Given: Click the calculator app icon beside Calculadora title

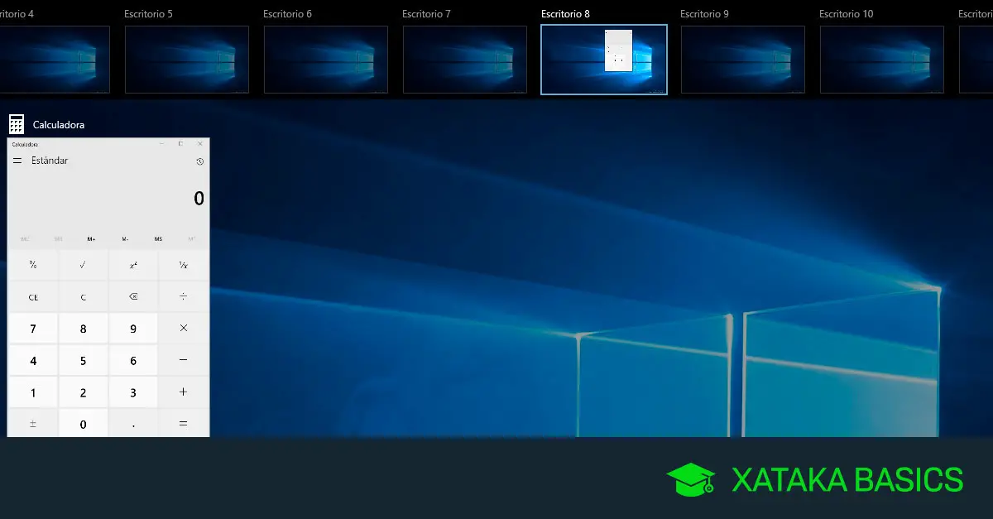Looking at the screenshot, I should [17, 124].
